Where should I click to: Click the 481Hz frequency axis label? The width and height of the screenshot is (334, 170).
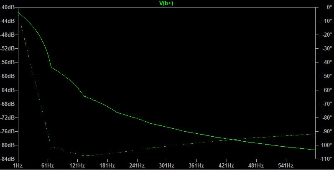point(257,166)
